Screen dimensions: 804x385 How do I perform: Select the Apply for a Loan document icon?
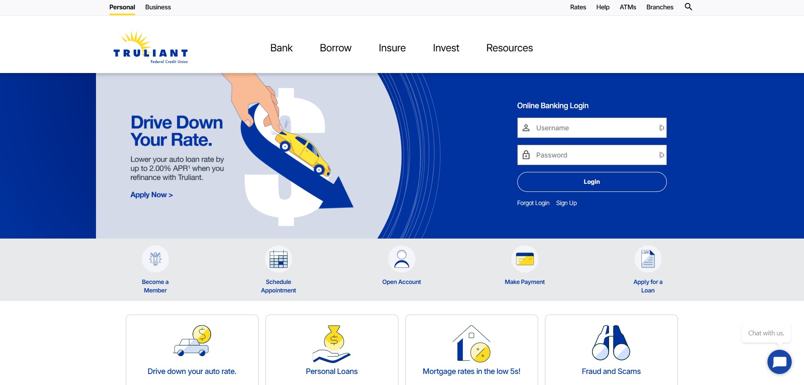648,259
